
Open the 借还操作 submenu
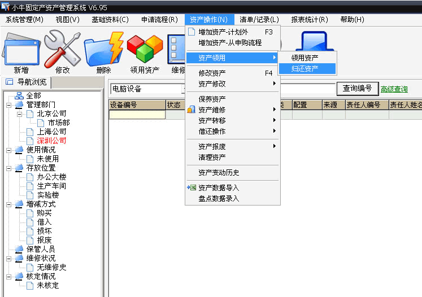coord(233,131)
